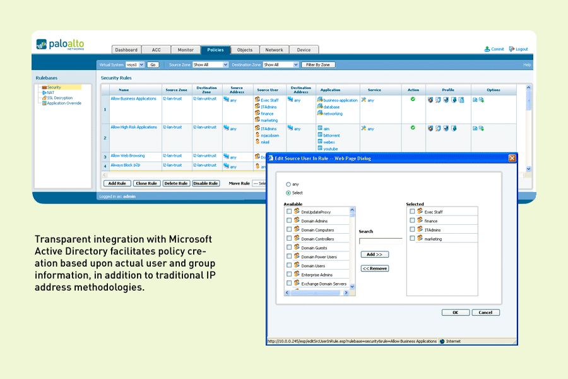Screen dimensions: 568x379
Task: Click rules table scrollbar up arrow
Action: [528, 87]
